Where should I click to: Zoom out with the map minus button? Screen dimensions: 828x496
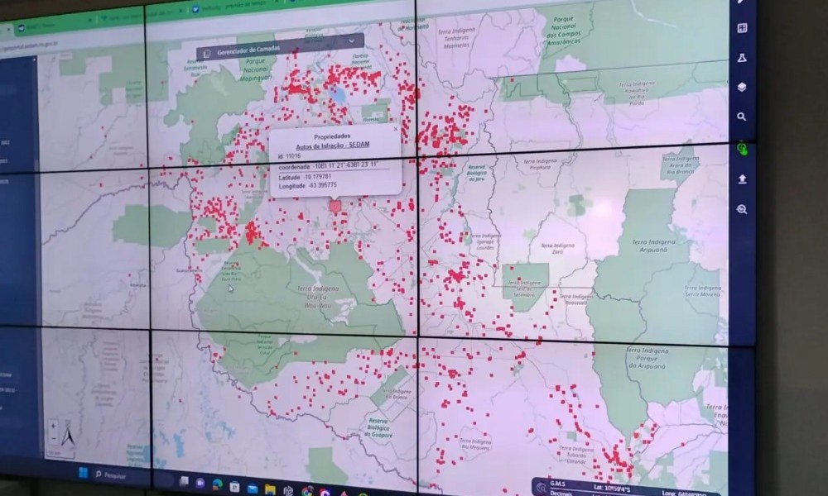(53, 438)
